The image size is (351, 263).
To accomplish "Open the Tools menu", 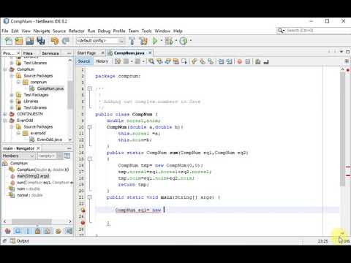I will tap(147, 31).
